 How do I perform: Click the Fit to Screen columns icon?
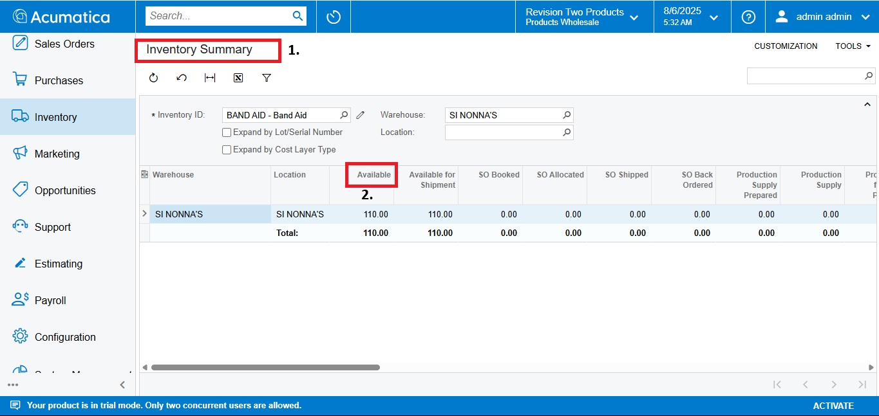[210, 78]
